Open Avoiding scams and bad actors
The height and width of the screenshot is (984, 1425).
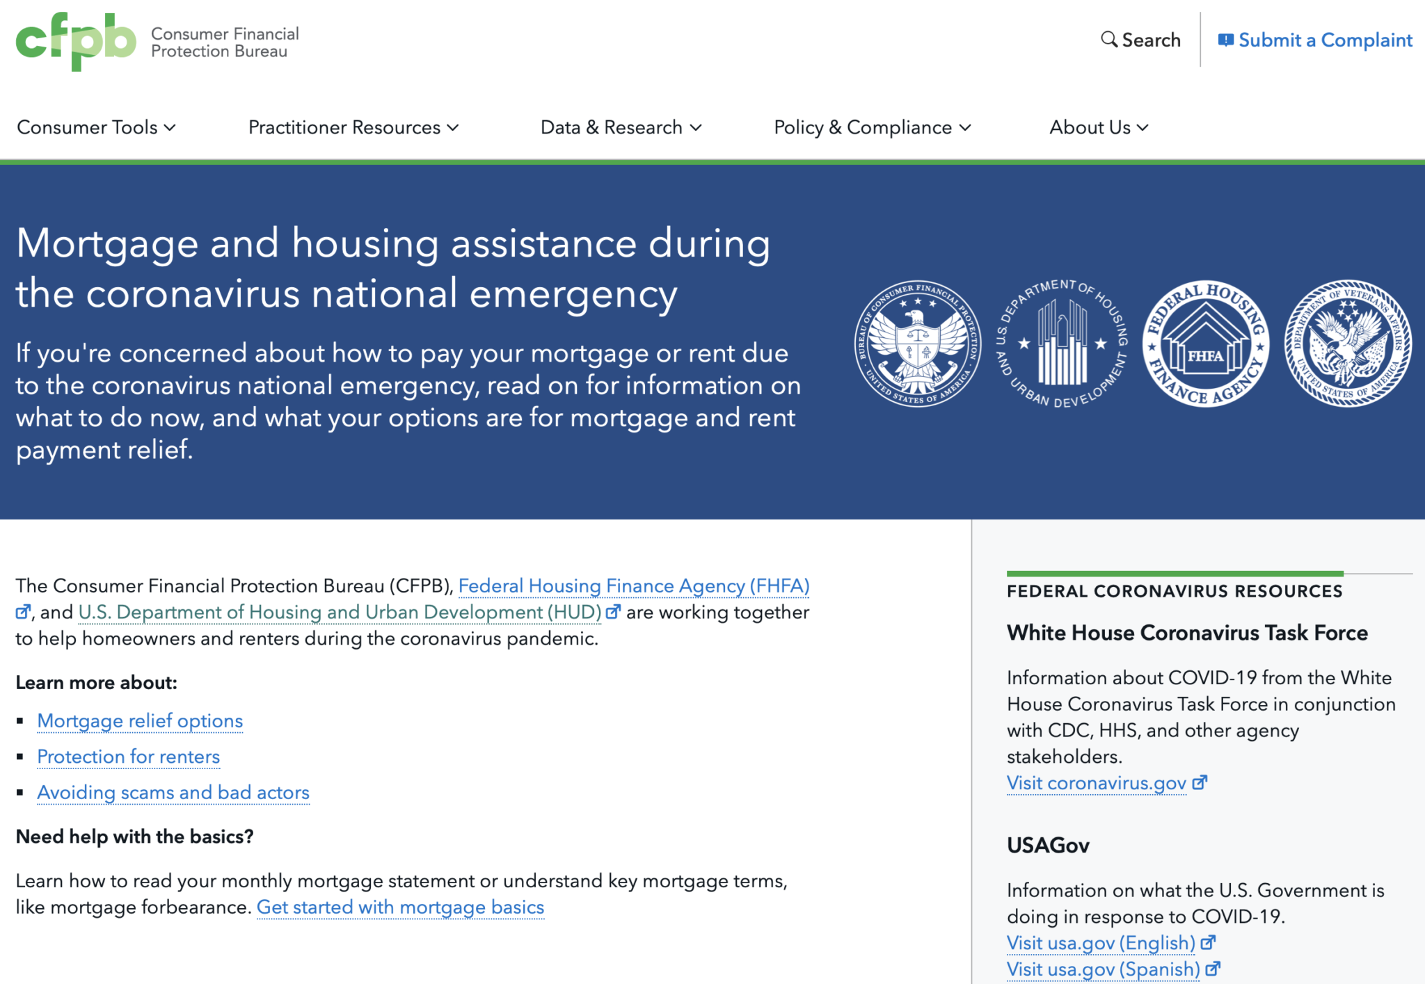point(173,793)
